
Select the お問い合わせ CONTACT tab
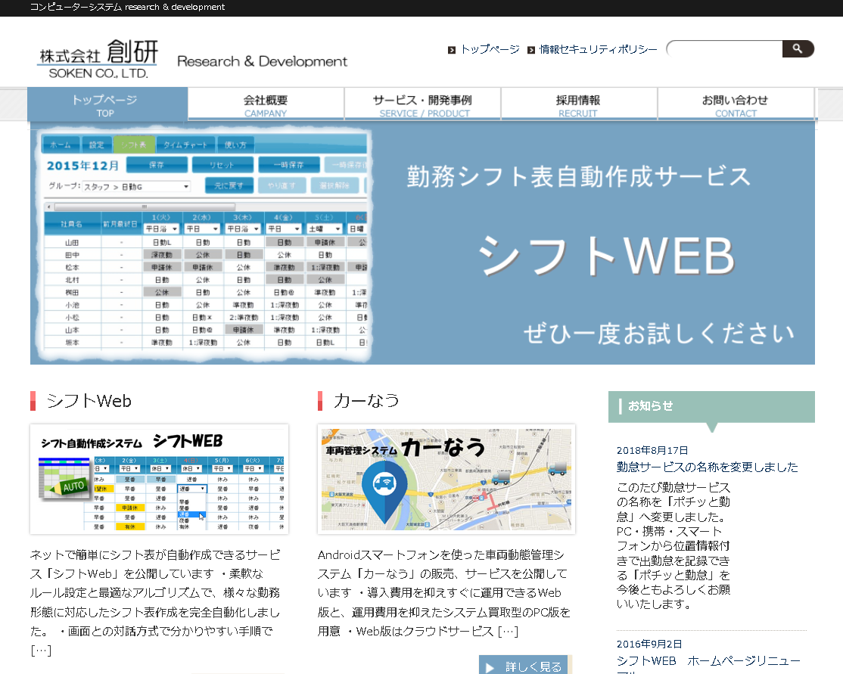pyautogui.click(x=735, y=104)
